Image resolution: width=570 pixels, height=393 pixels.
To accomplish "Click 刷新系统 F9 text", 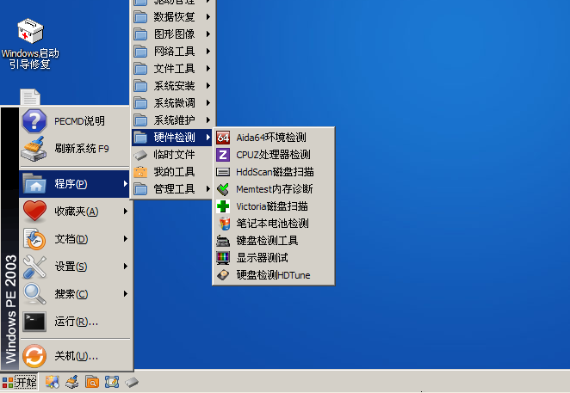I will pyautogui.click(x=82, y=149).
